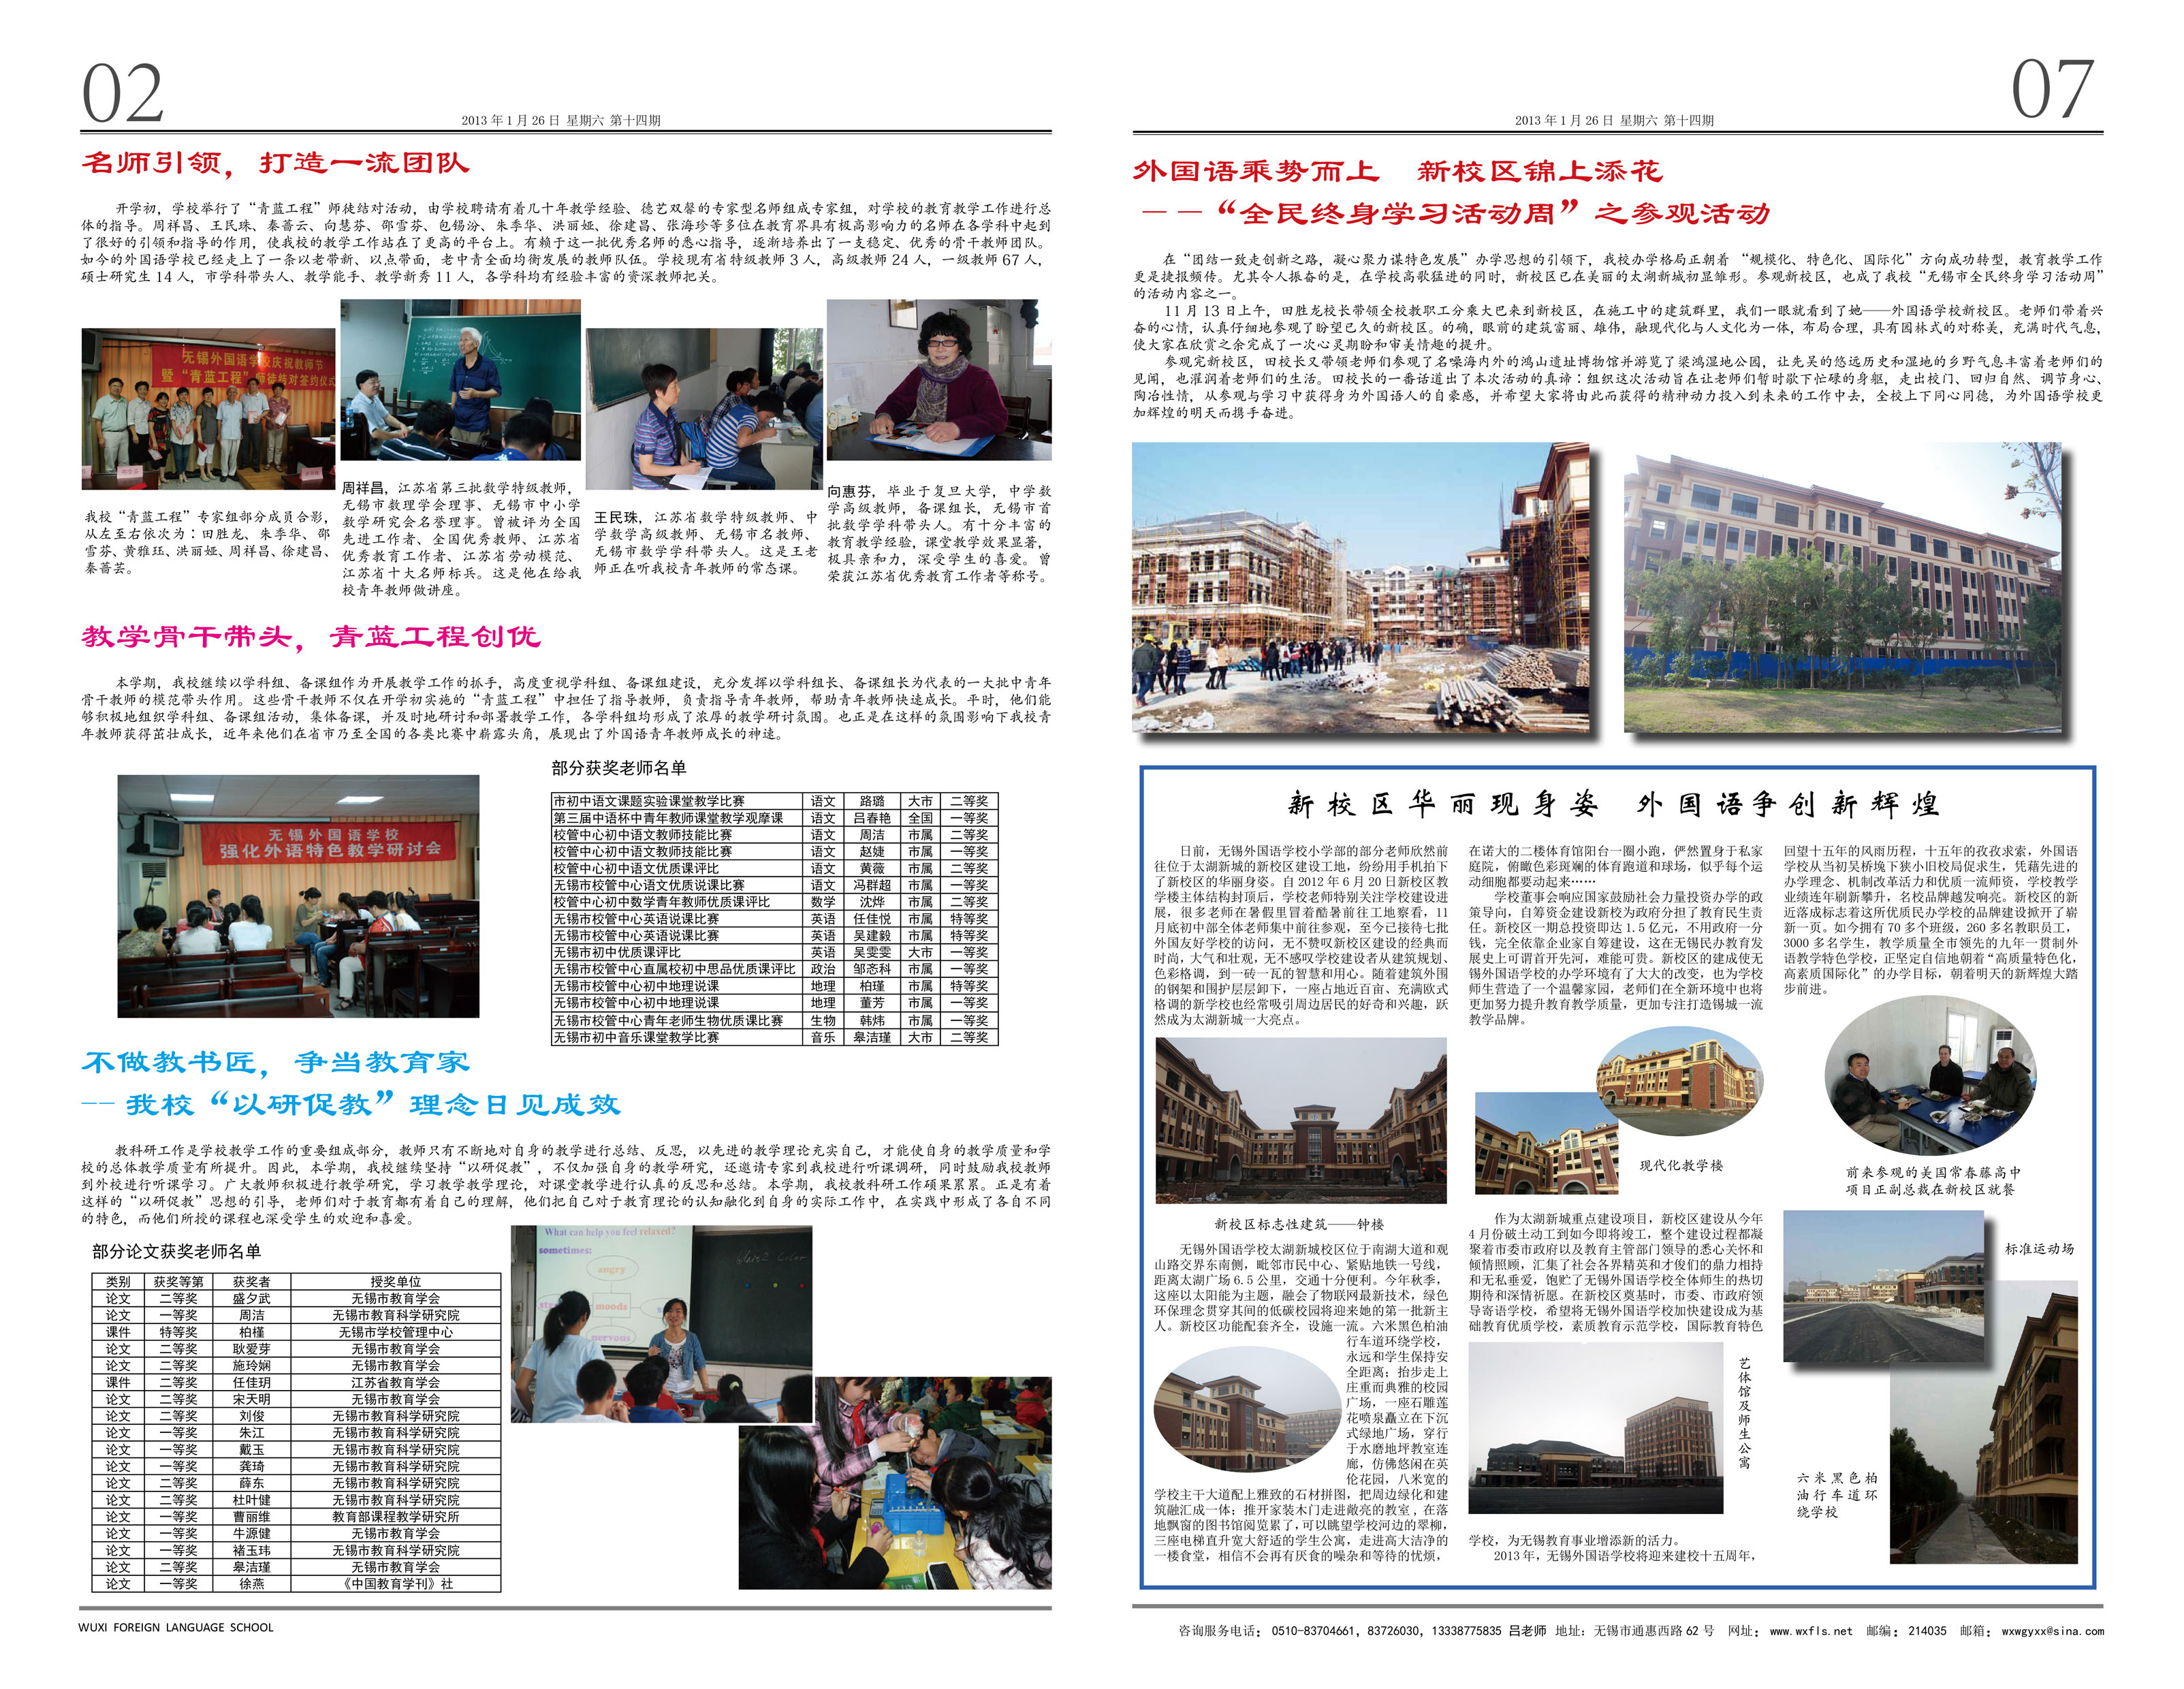
Task: Click the photo of the new campus building behind a lawn
Action: pyautogui.click(x=1842, y=587)
